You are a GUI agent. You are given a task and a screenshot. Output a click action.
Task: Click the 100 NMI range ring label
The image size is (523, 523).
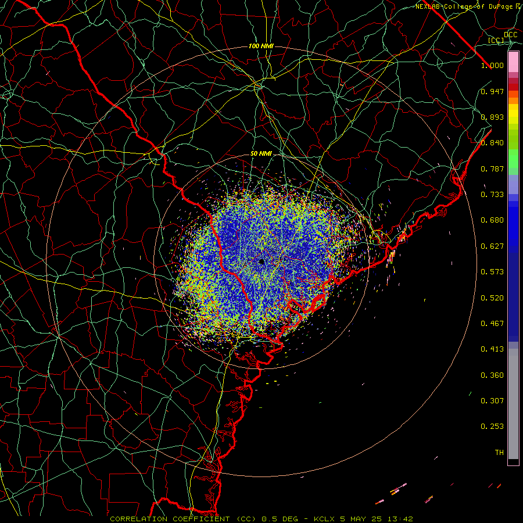(261, 46)
